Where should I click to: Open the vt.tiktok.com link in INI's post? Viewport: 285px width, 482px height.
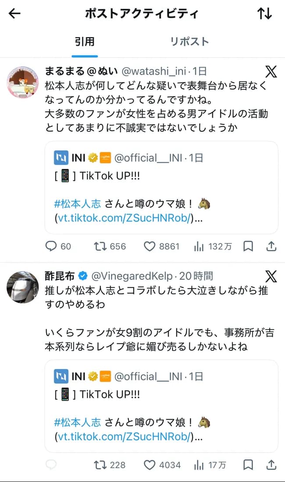(124, 218)
